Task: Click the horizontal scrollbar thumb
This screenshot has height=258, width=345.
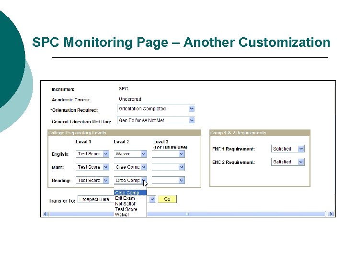Action: [x=187, y=214]
